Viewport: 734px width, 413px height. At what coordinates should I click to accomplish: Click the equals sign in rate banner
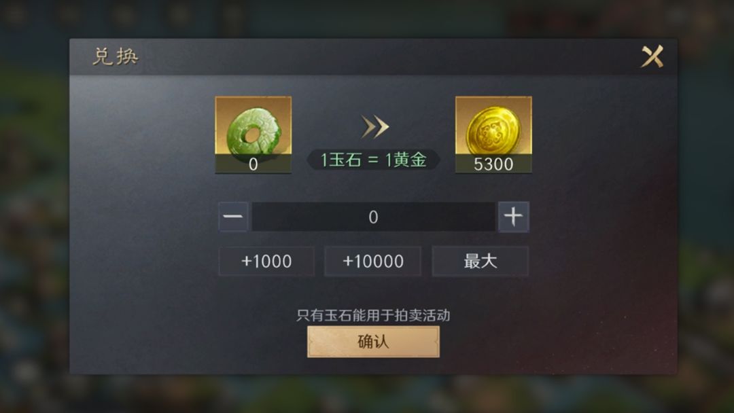[373, 160]
